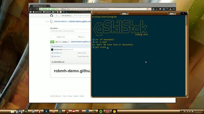This screenshot has width=204, height=114.
Task: Click the index.html file icon
Action: coord(52,56)
